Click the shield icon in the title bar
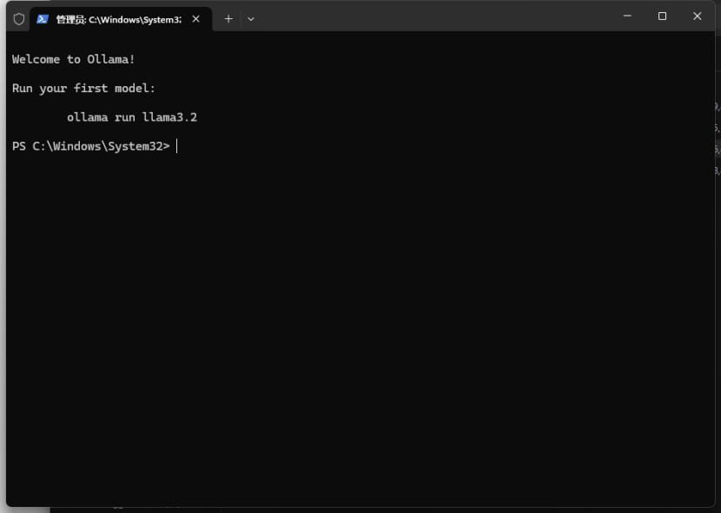721x513 pixels. (x=17, y=17)
